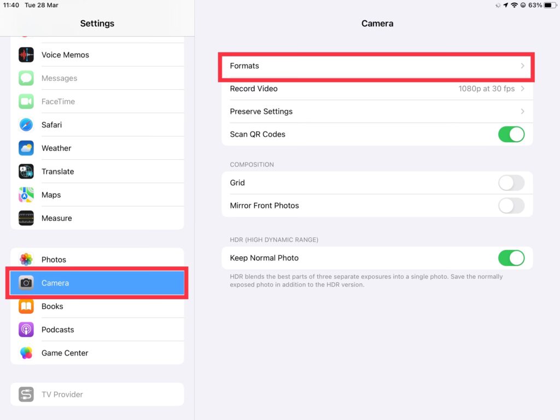Tap the Translate app icon
The height and width of the screenshot is (420, 560).
[26, 172]
